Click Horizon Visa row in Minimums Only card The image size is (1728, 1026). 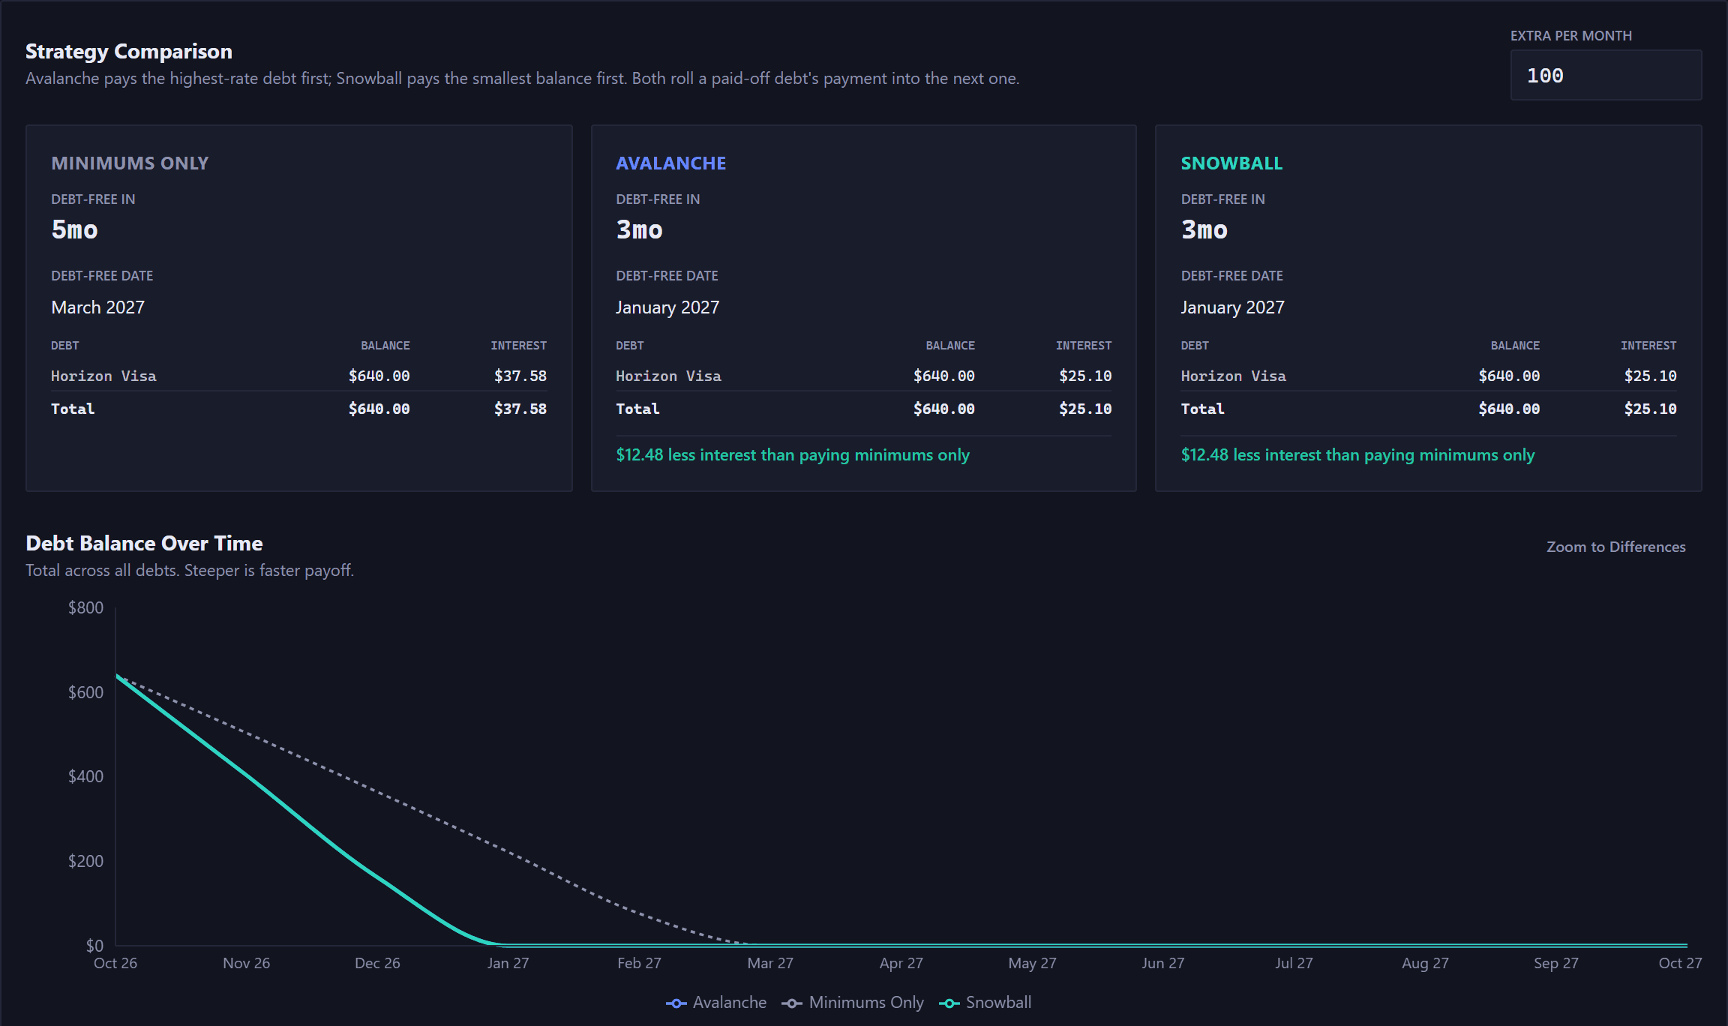[298, 376]
